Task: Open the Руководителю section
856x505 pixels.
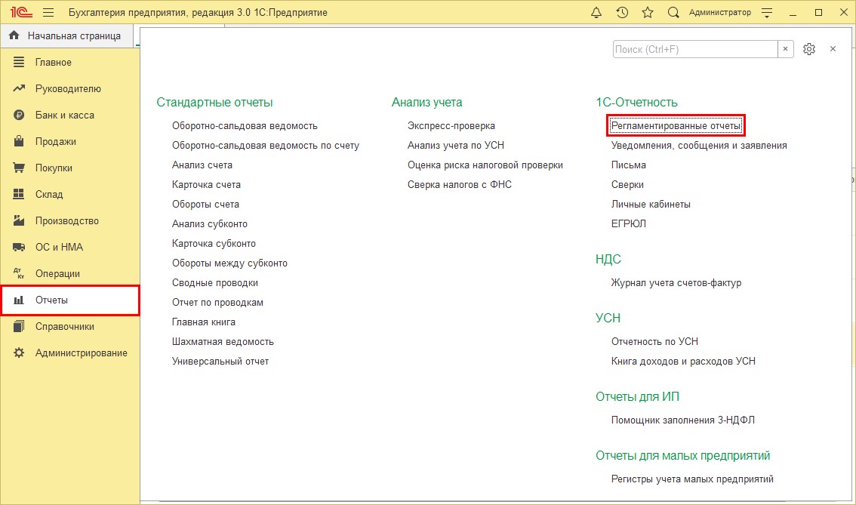Action: tap(70, 88)
